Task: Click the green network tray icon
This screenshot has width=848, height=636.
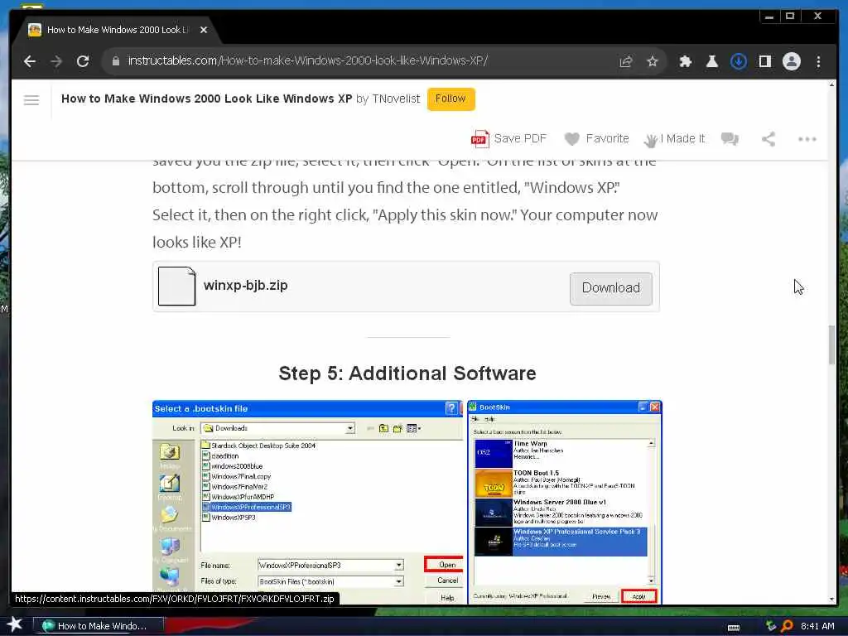Action: [771, 626]
